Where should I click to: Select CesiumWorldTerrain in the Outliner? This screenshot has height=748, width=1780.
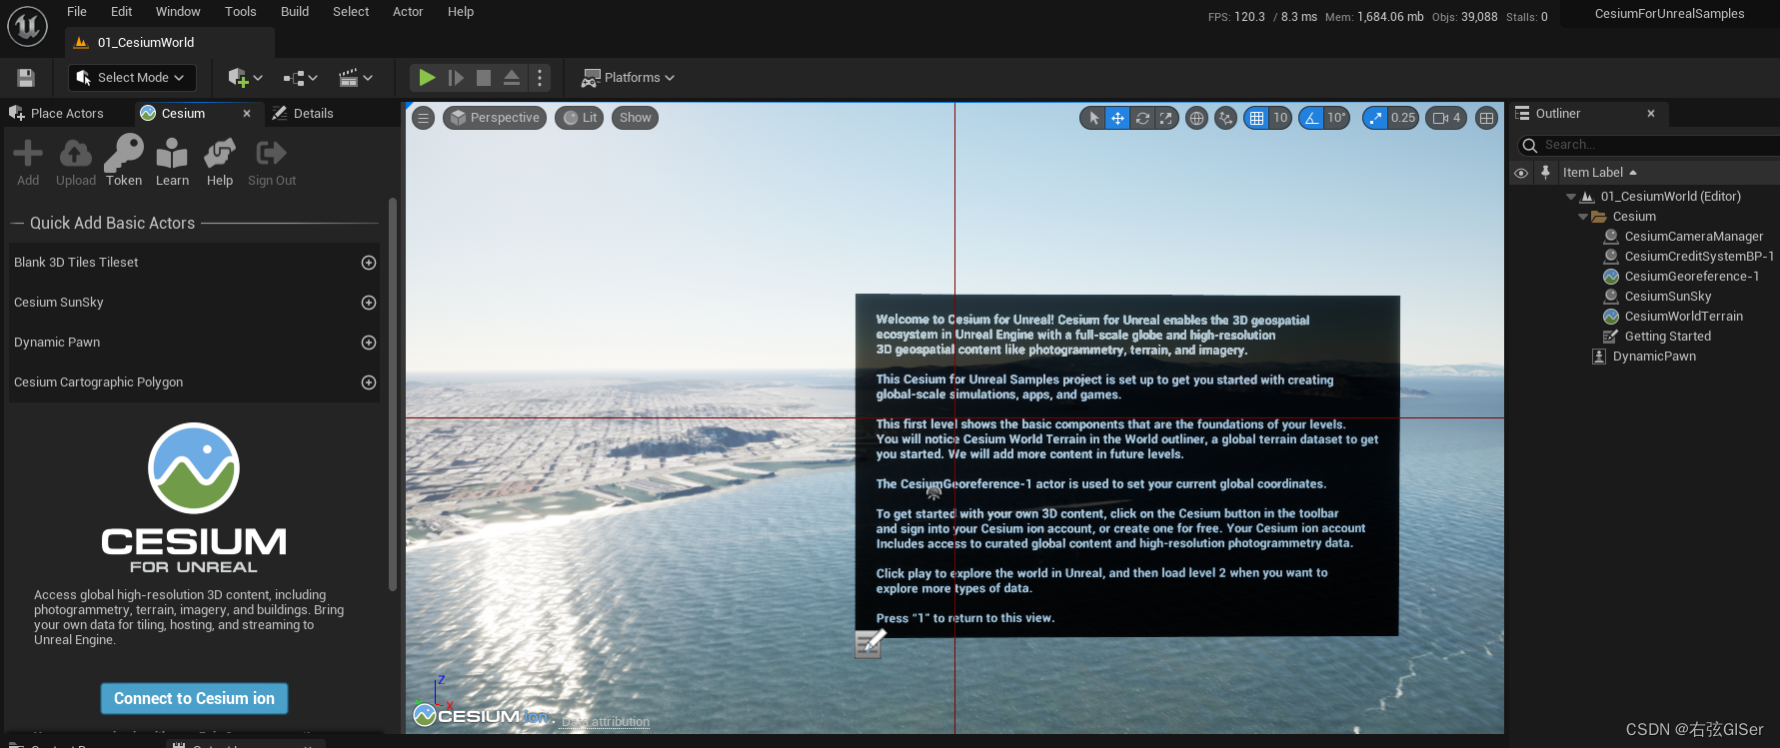[x=1683, y=317]
